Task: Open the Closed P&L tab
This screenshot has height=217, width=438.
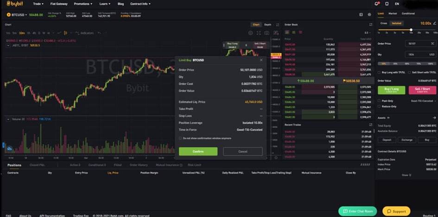Action: coord(37,165)
